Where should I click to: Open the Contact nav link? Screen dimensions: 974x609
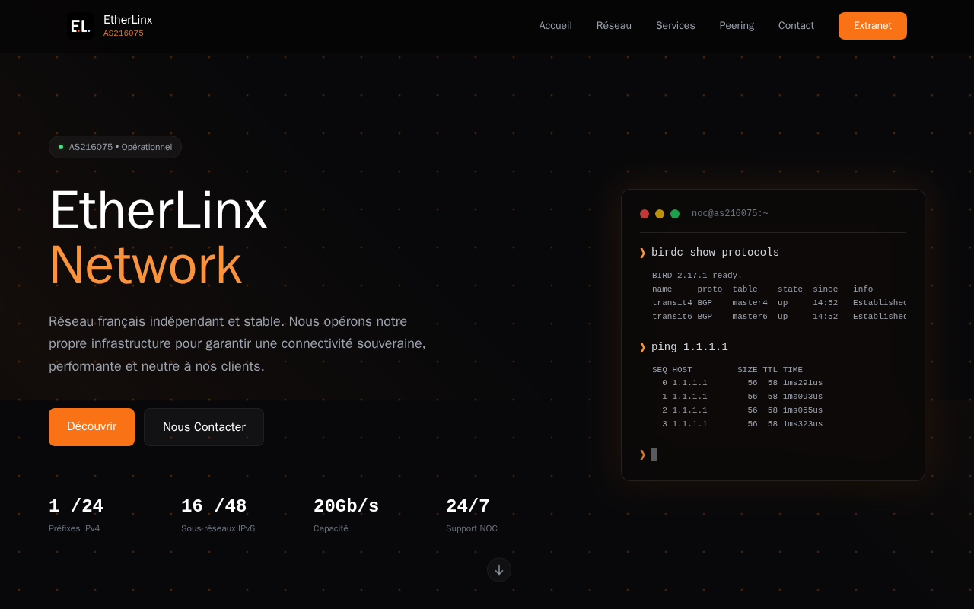pyautogui.click(x=796, y=26)
